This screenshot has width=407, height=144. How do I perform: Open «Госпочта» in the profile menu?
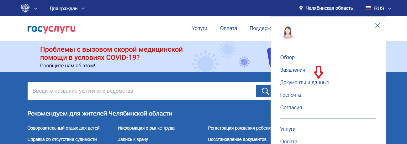(290, 95)
